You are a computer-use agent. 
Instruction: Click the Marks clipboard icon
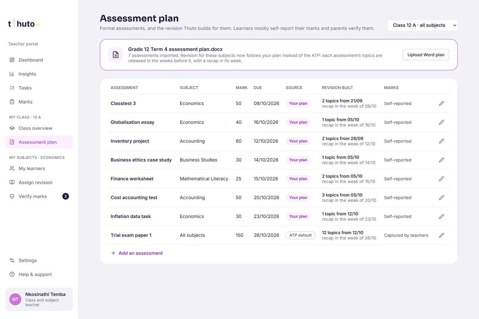pyautogui.click(x=12, y=102)
